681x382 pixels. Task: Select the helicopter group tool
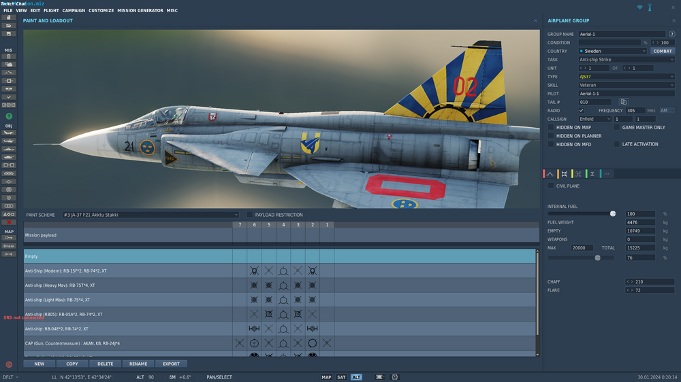[9, 141]
